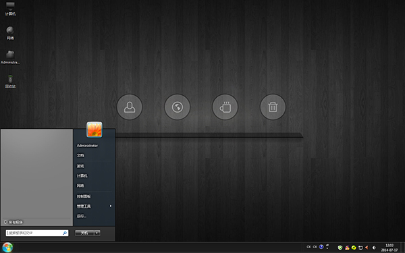Viewport: 405px width, 253px height.
Task: Open 游戏 in Start menu
Action: 80,166
